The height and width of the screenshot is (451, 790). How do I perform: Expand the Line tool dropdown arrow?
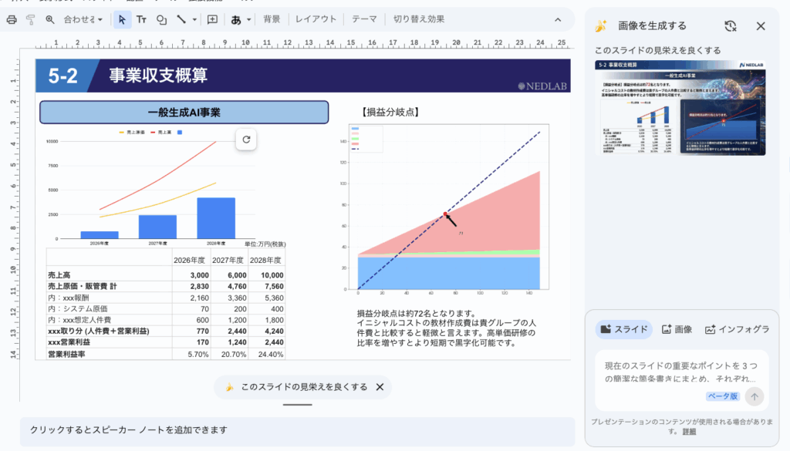pyautogui.click(x=194, y=19)
